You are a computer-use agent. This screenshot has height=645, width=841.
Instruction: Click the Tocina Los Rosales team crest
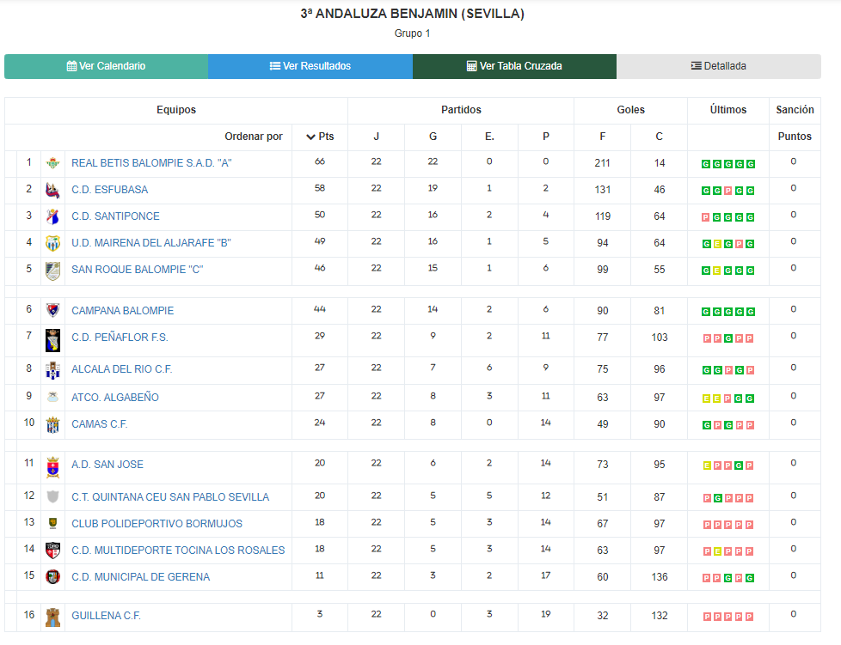[x=52, y=551]
